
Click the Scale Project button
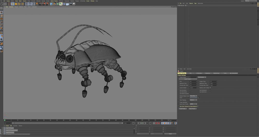click(188, 79)
